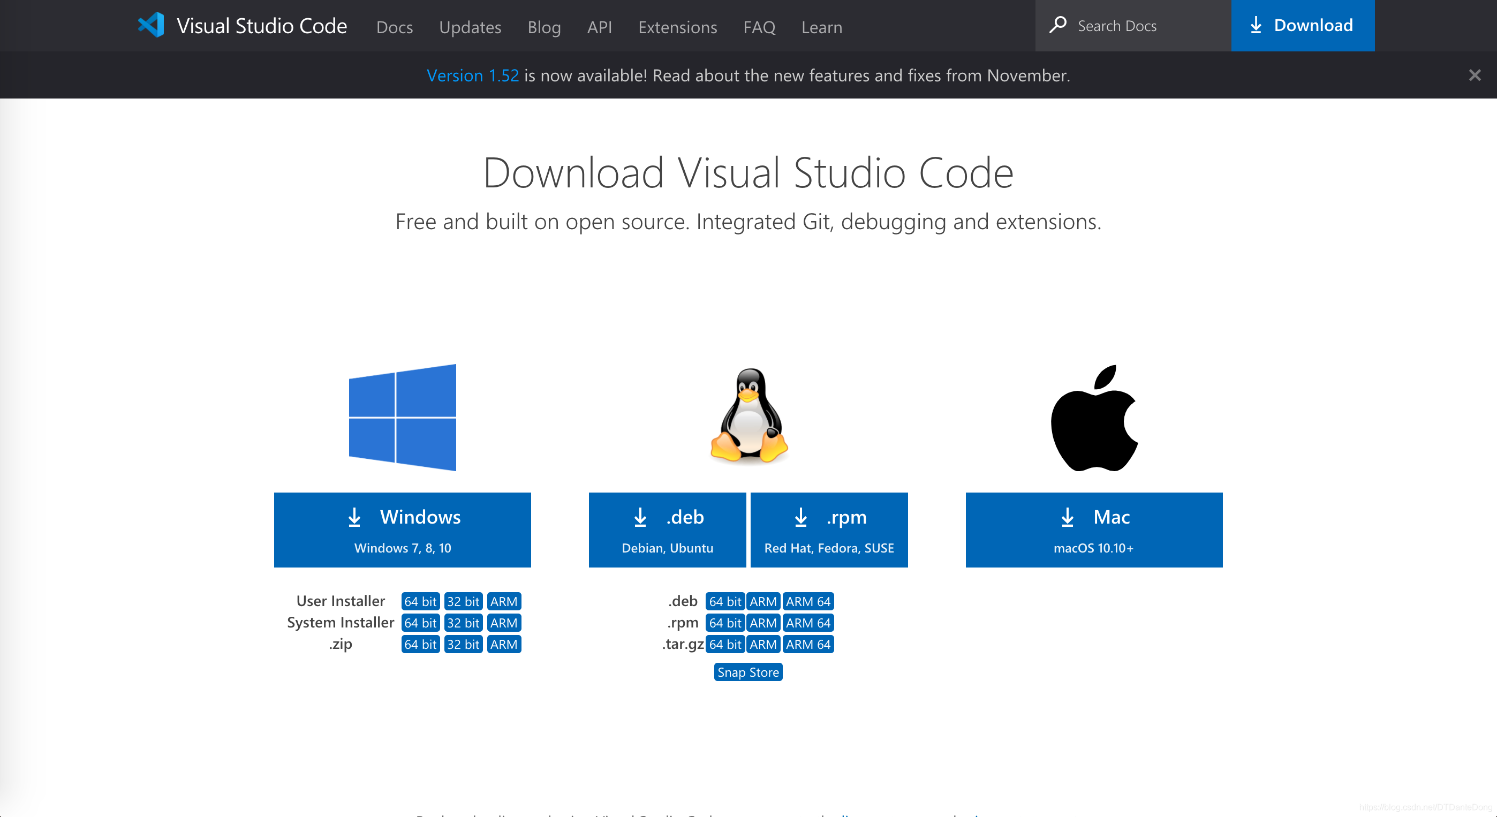The height and width of the screenshot is (817, 1497).
Task: Go to the Blog page
Action: pyautogui.click(x=544, y=27)
